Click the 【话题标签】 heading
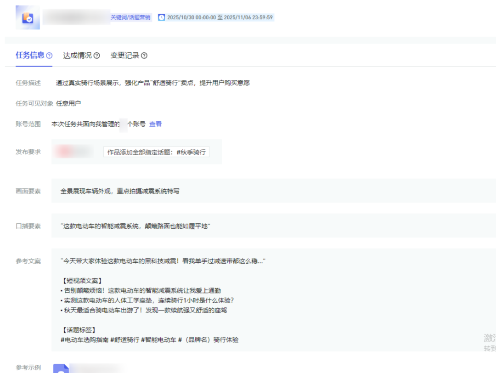The width and height of the screenshot is (496, 373). 78,330
